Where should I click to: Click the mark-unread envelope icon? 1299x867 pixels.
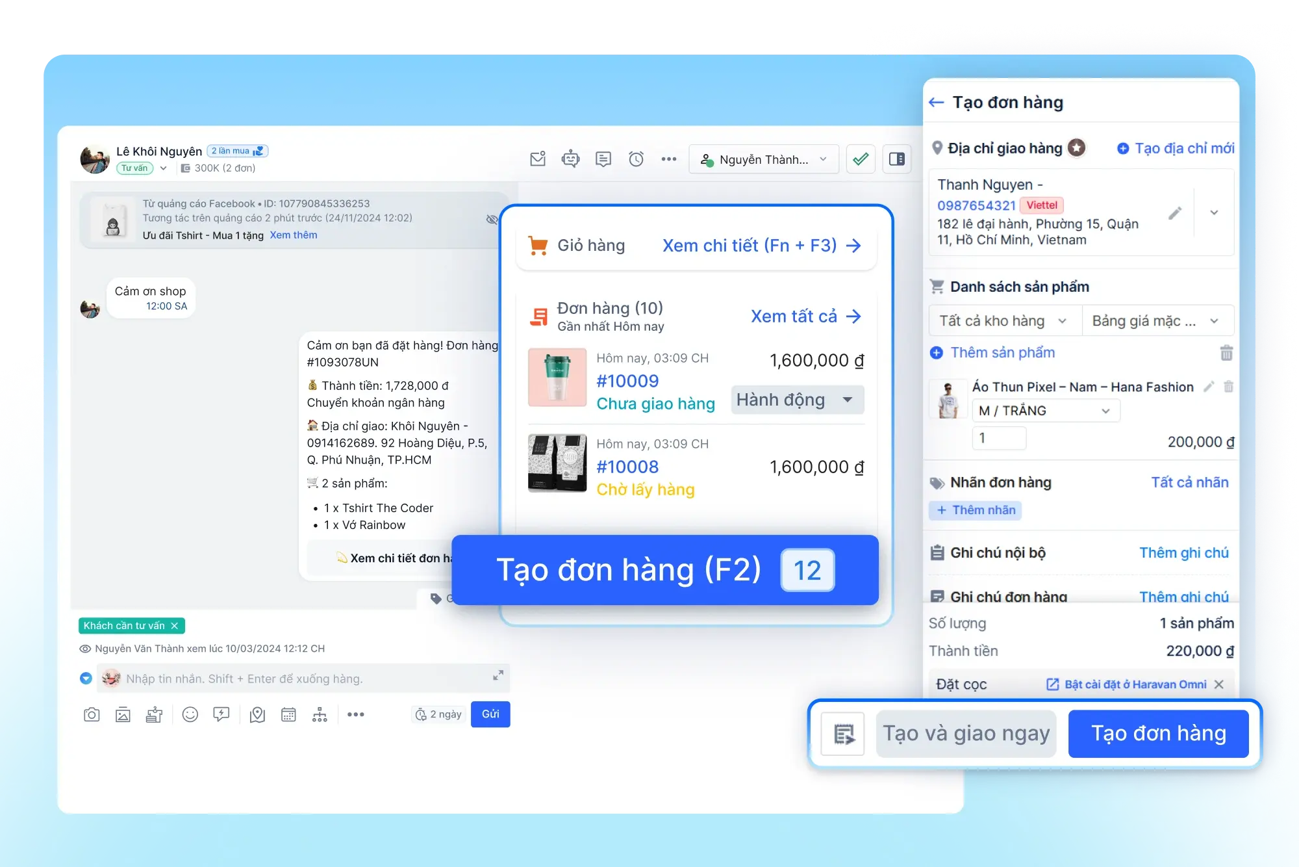[x=538, y=159]
